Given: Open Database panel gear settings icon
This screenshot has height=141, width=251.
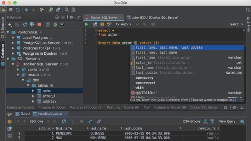Looking at the screenshot, I should 72,17.
